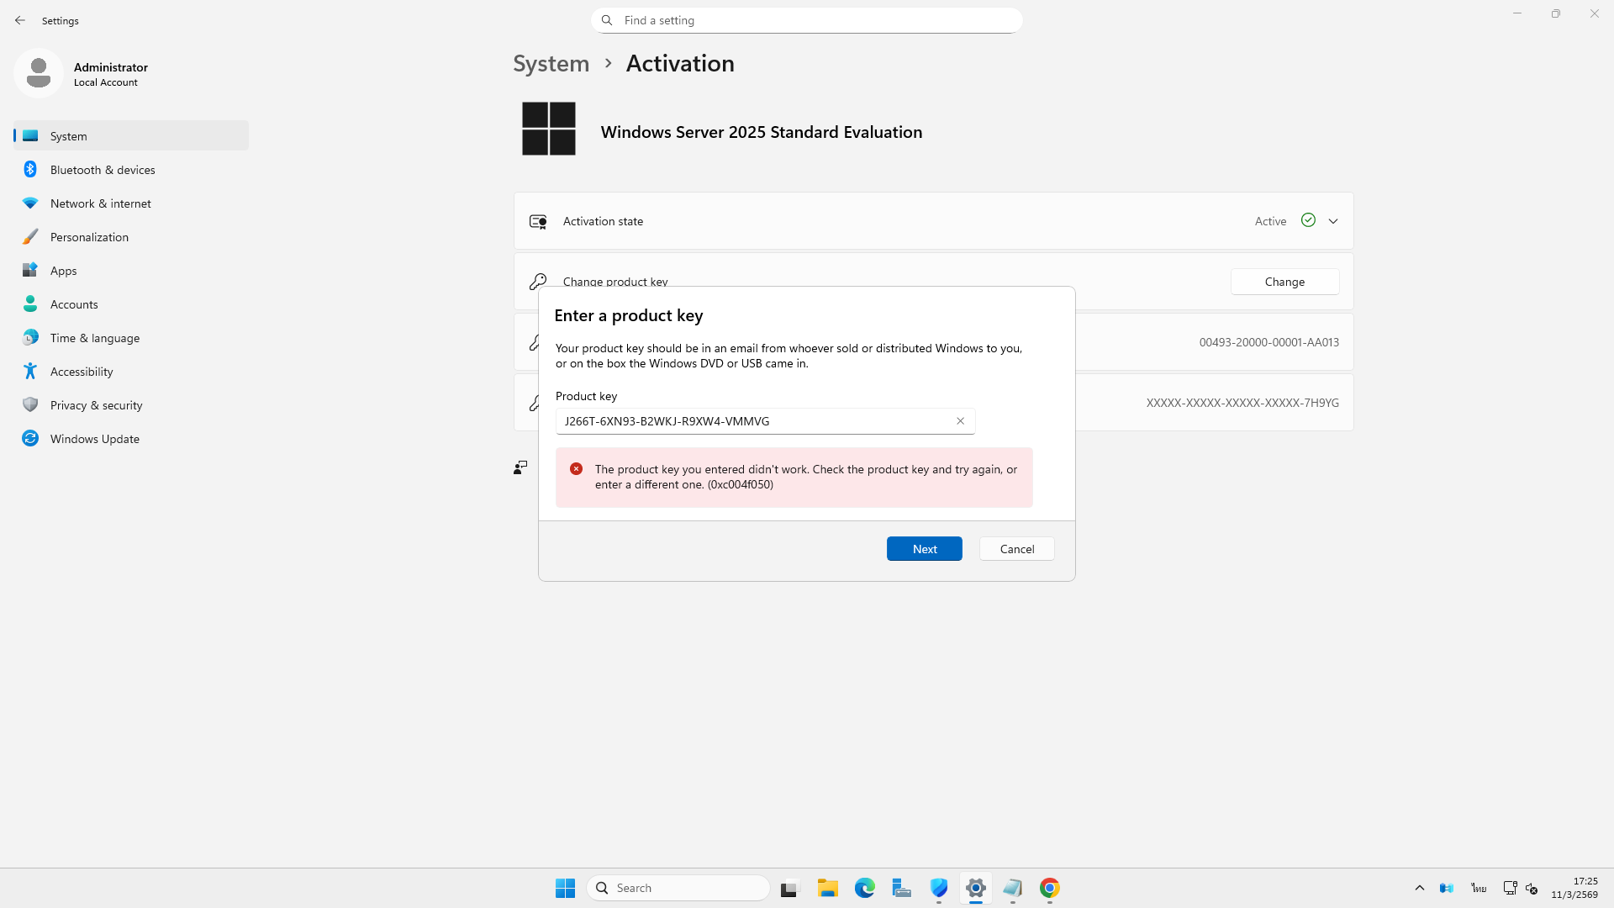1614x908 pixels.
Task: Open Google Chrome from taskbar
Action: [1049, 888]
